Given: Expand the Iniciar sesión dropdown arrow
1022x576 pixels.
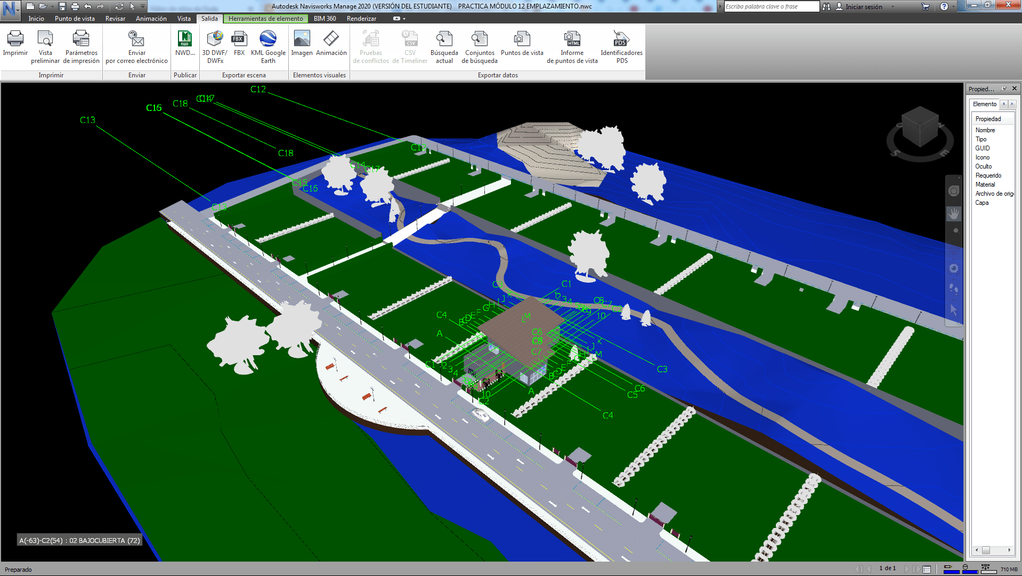Looking at the screenshot, I should coord(893,7).
